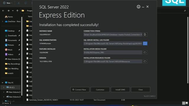
Task: Open Our Wedding folder in sidebar
Action: [x=12, y=69]
